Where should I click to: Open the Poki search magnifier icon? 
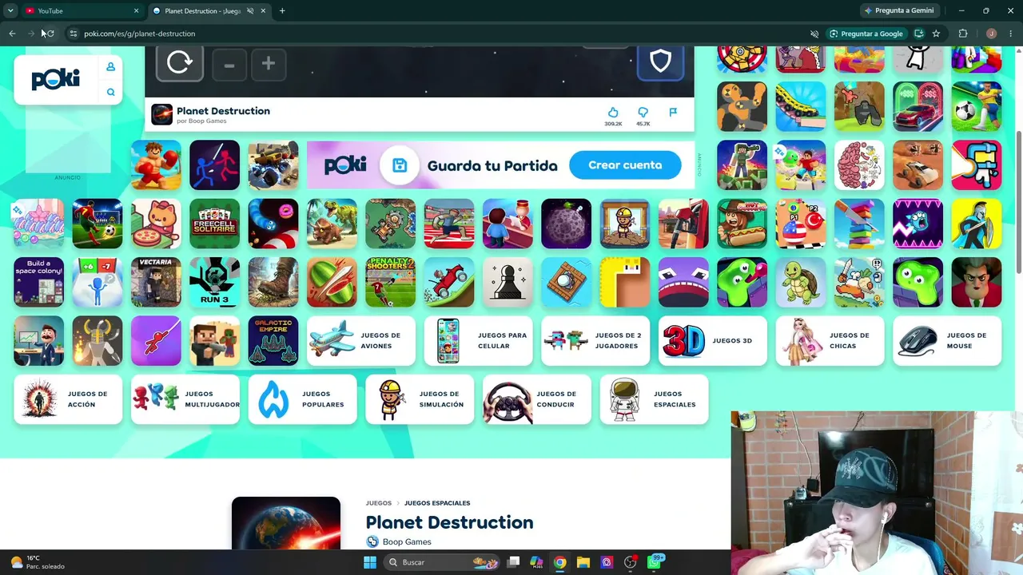110,92
